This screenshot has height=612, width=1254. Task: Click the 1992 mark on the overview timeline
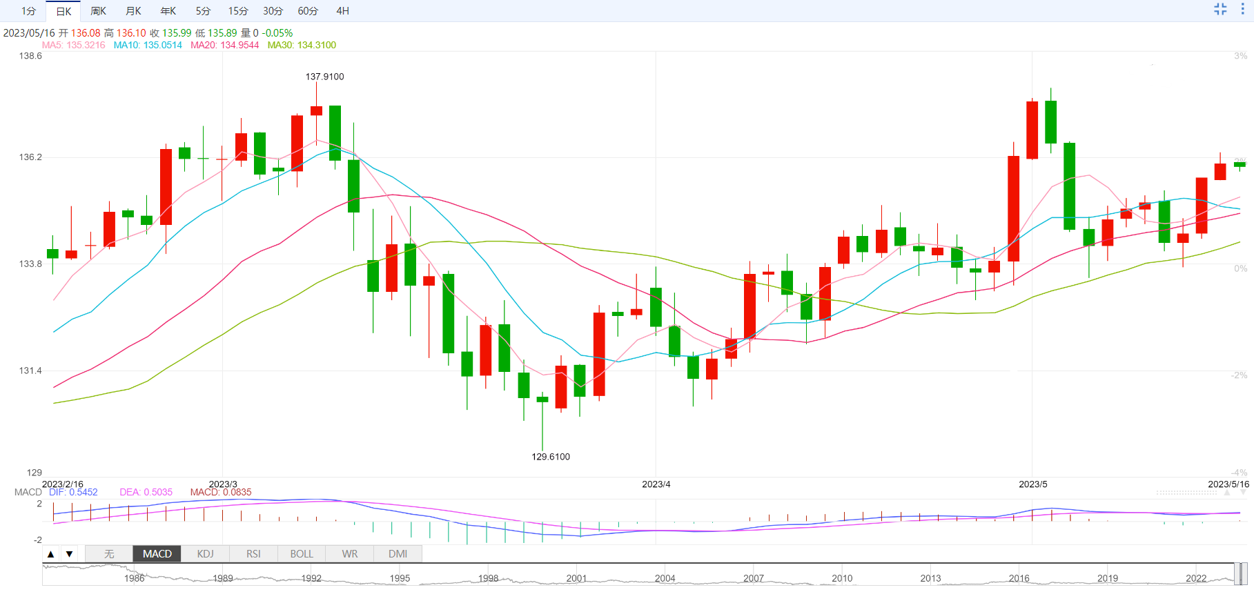[x=311, y=578]
